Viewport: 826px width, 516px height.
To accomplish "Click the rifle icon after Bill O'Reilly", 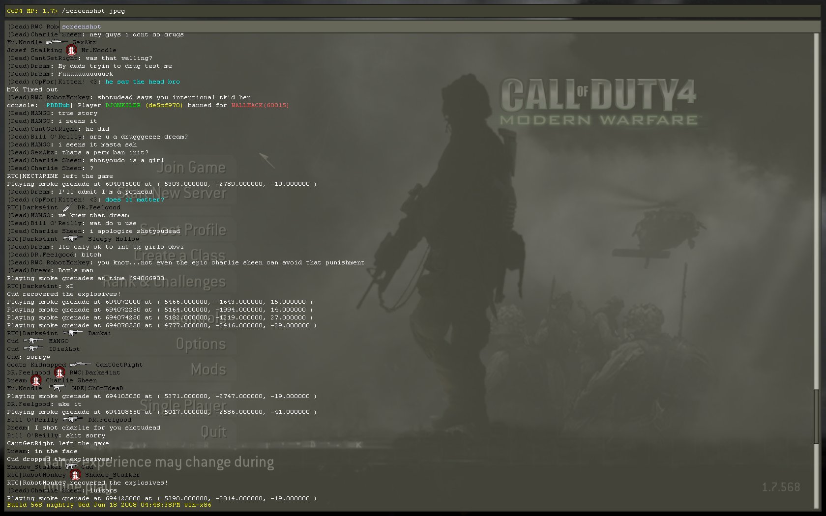I will pos(73,420).
